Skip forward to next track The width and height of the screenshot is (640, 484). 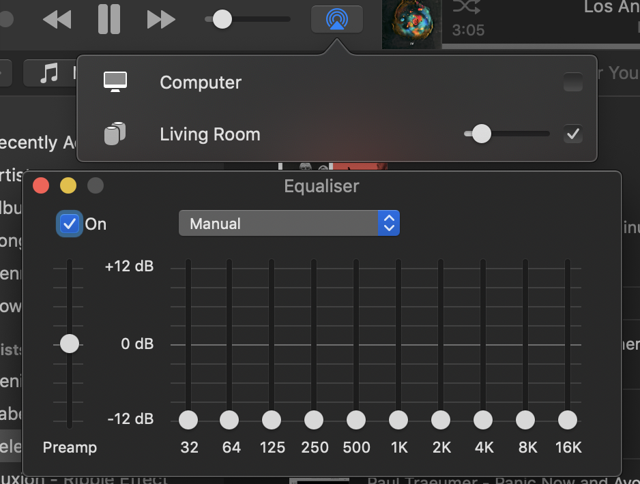pos(161,19)
